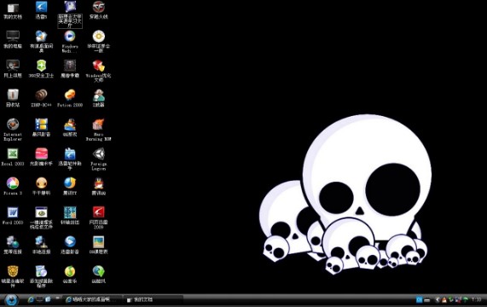Screen dimensions: 487x307
Task: Open 网页迅雷 2009 red icon
Action: (x=98, y=217)
